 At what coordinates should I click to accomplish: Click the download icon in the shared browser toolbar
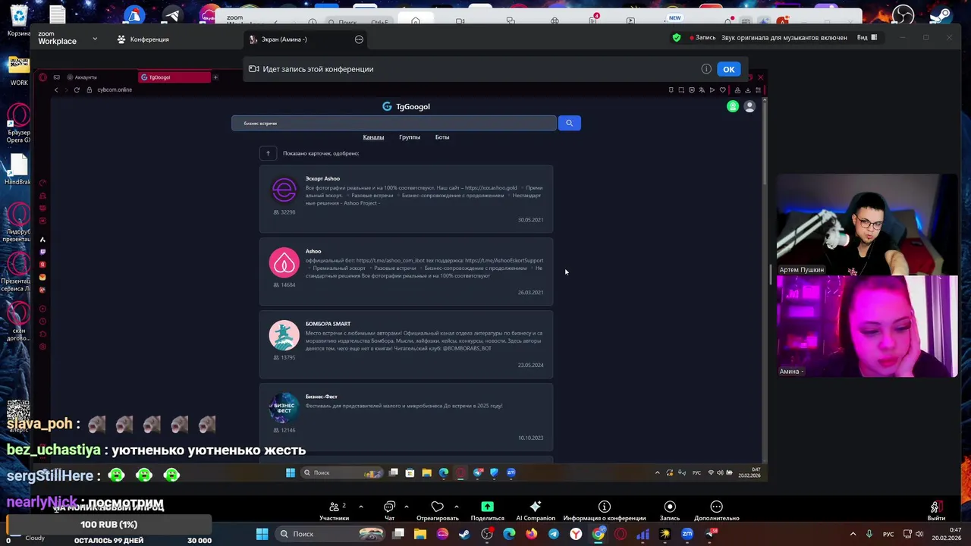747,89
